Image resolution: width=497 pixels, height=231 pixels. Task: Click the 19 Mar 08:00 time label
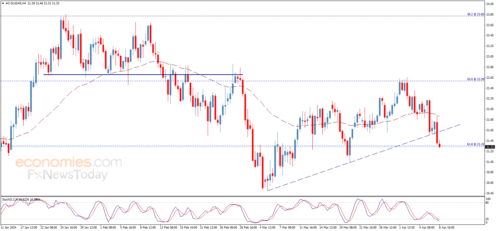point(348,228)
